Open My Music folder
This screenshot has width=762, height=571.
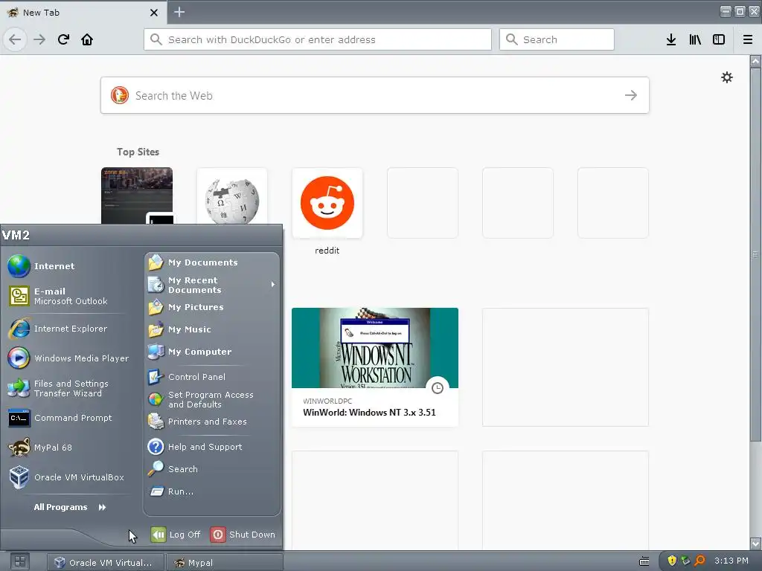coord(212,329)
